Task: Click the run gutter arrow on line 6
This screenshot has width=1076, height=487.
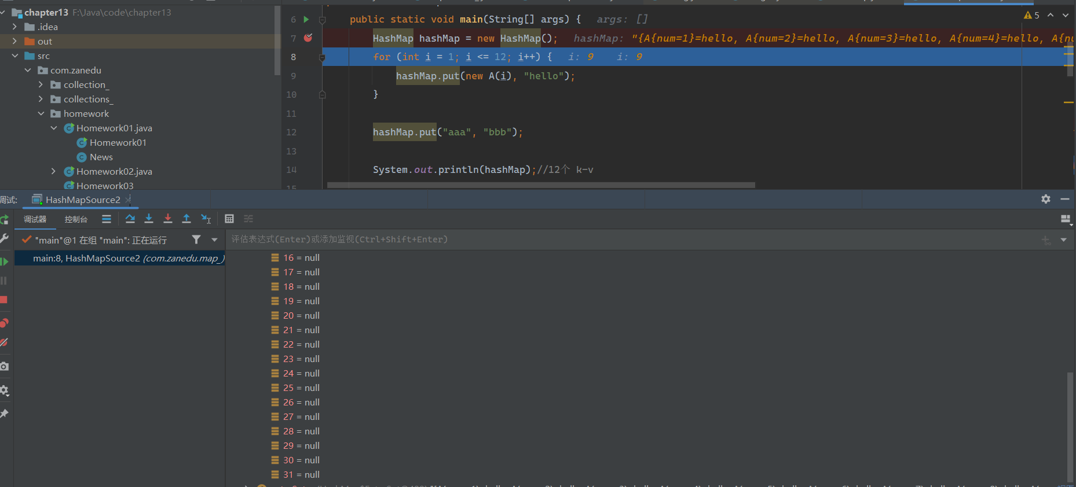Action: click(x=306, y=19)
